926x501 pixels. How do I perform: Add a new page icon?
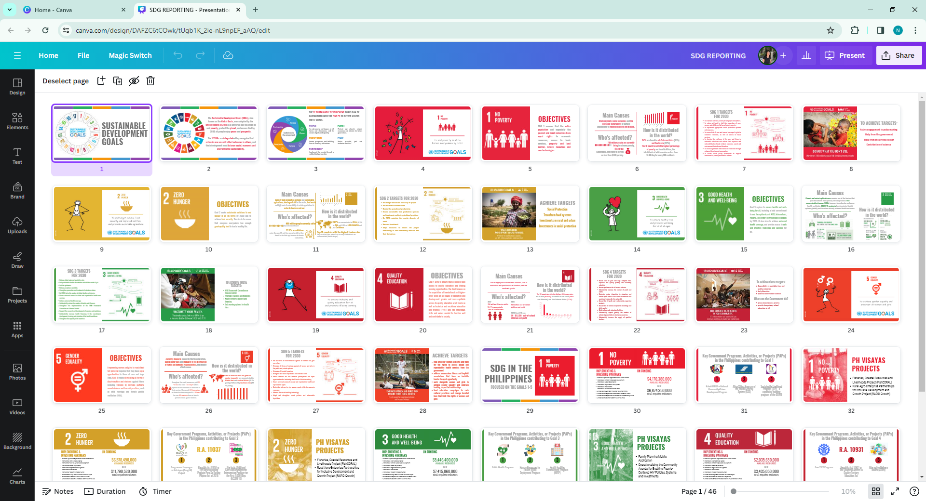point(101,81)
